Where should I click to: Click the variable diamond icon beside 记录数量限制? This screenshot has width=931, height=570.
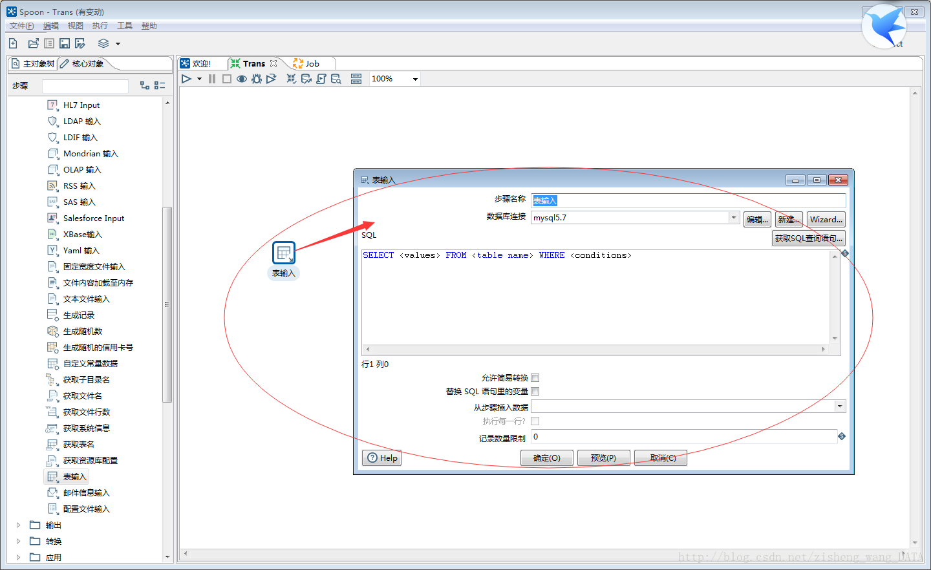842,436
